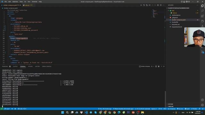Show hidden tray icons chevron
This screenshot has width=205, height=115.
174,112
